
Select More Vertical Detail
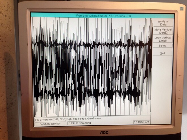pos(163,31)
